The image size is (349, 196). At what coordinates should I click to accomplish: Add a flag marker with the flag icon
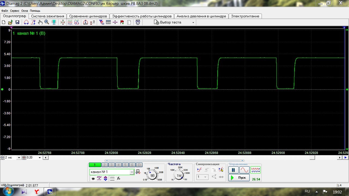[122, 22]
